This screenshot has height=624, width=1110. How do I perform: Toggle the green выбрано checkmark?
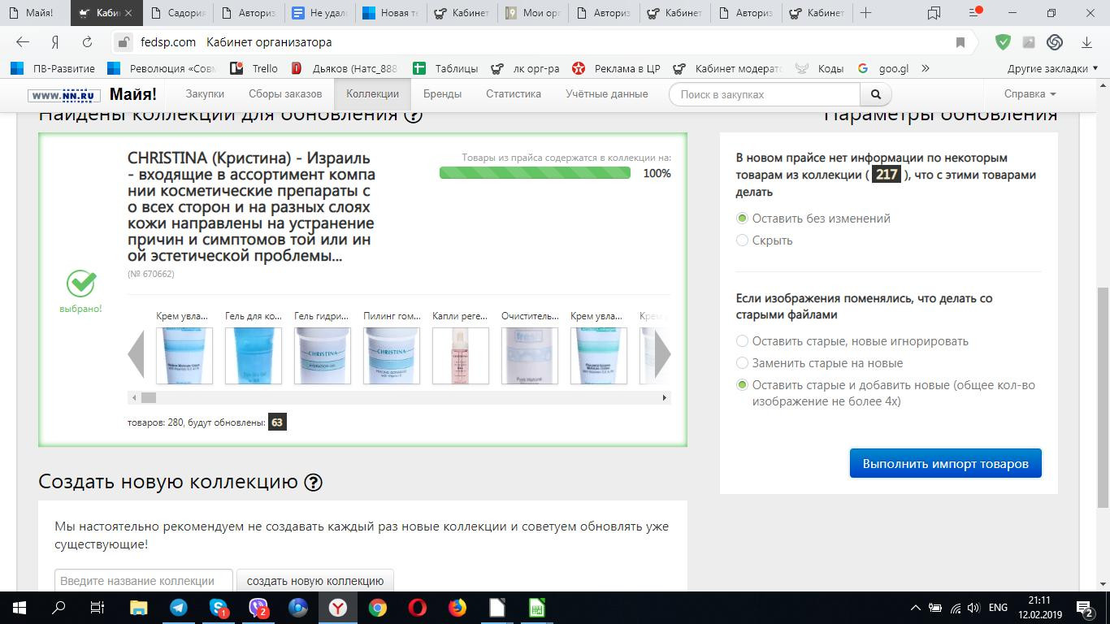pos(80,284)
